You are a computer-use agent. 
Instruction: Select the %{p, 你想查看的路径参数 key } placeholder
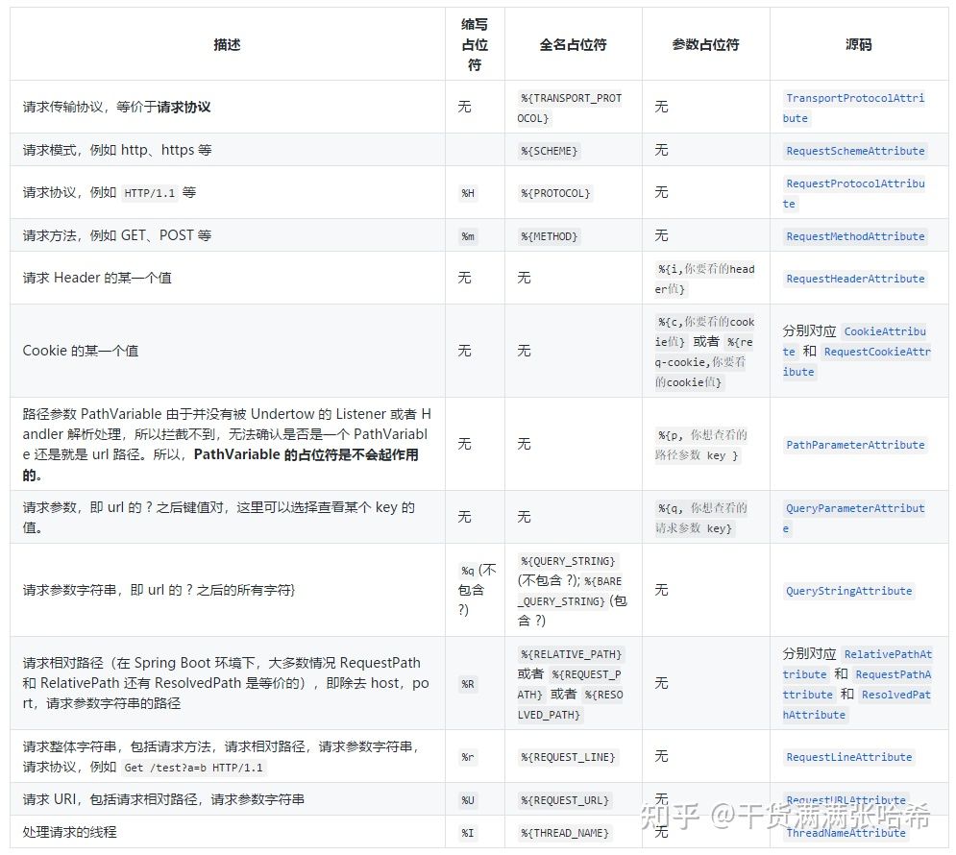(x=701, y=445)
